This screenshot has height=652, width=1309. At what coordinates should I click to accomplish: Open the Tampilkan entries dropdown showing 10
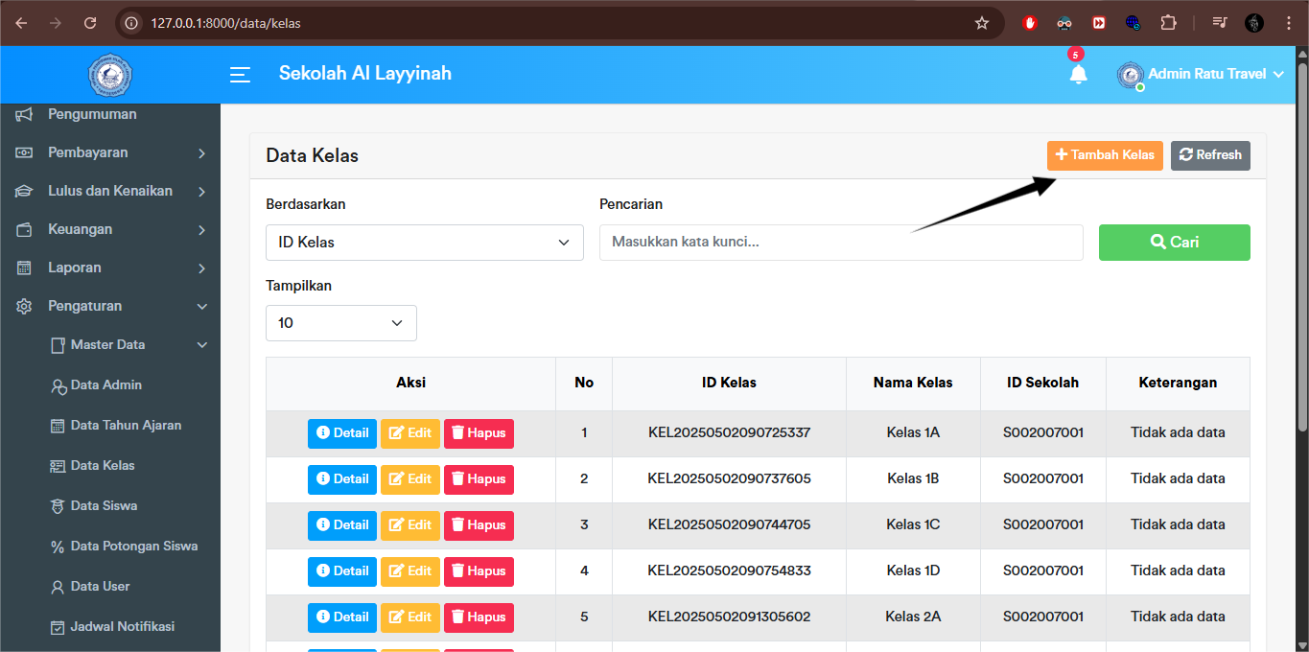click(x=340, y=322)
